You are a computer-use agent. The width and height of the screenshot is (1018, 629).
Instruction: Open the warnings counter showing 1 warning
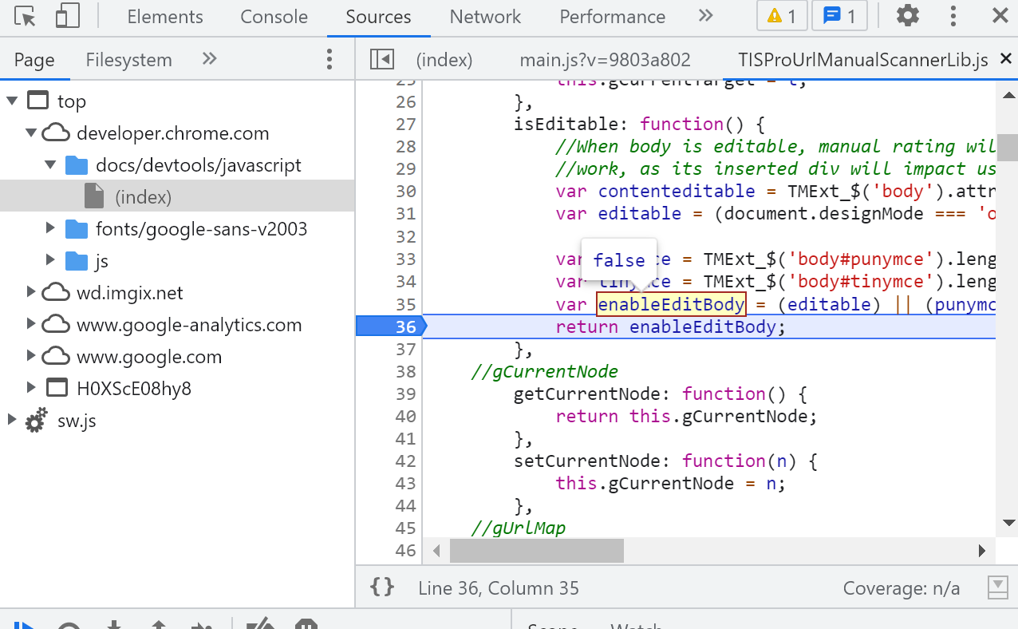pyautogui.click(x=781, y=16)
